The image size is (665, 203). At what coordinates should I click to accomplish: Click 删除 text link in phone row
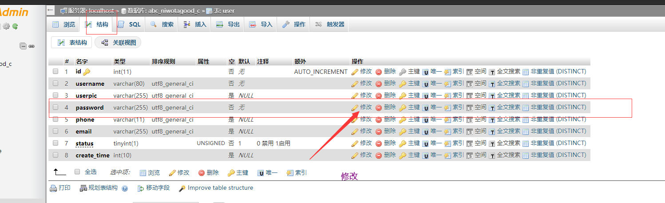[390, 119]
